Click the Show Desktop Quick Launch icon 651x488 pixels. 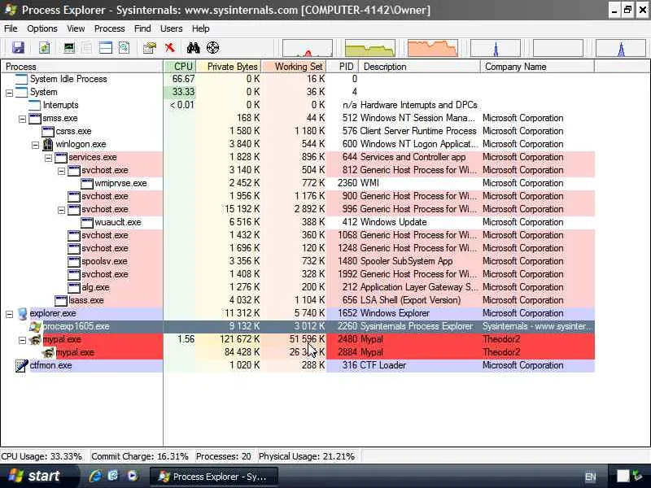pyautogui.click(x=113, y=476)
